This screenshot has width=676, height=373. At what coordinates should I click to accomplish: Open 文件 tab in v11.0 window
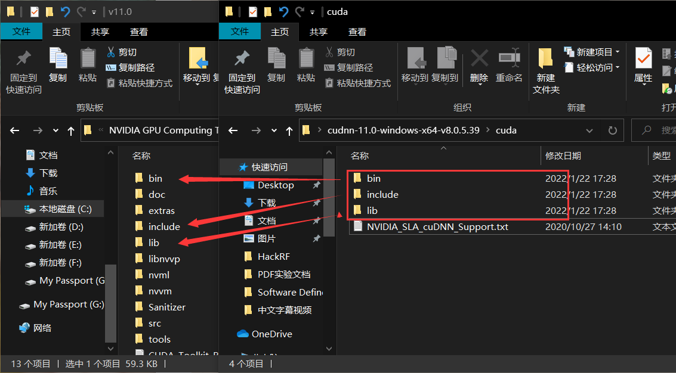(x=21, y=32)
